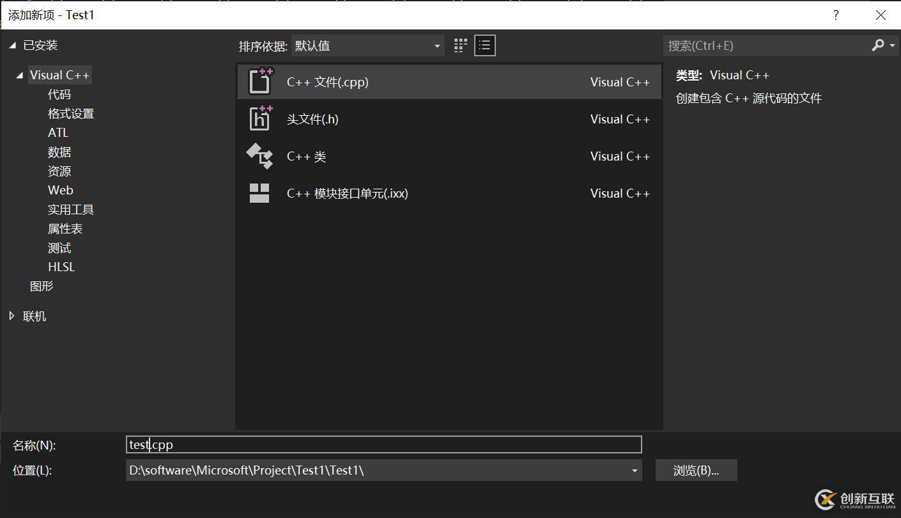Select the C++ 类 row text
The width and height of the screenshot is (901, 518).
coord(307,156)
